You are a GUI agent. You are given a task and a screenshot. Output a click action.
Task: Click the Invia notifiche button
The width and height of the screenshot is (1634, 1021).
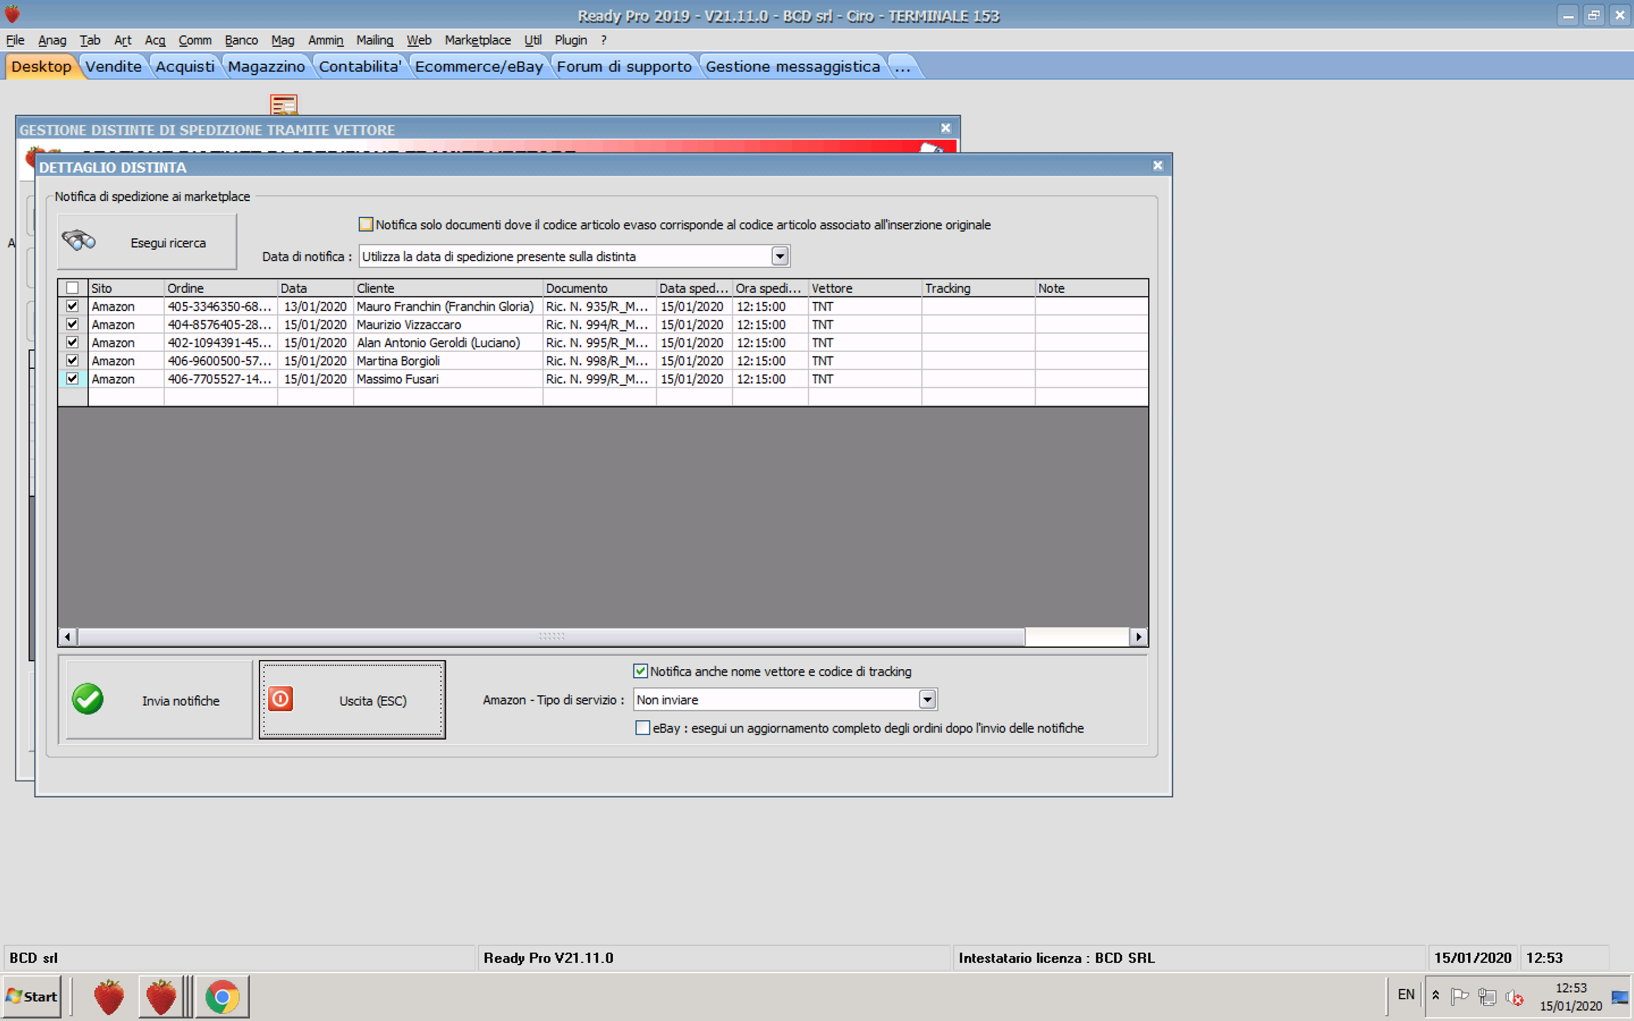tap(159, 699)
